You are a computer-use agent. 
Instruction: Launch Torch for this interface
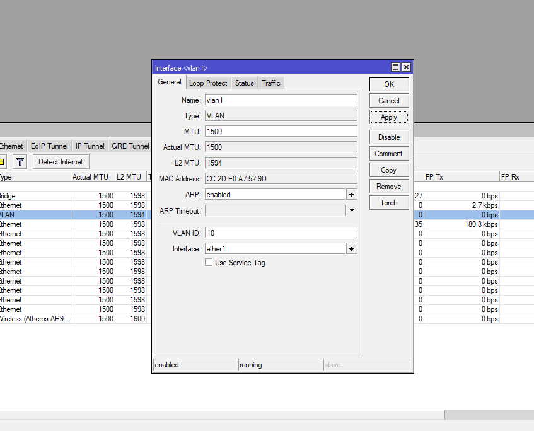[x=389, y=202]
